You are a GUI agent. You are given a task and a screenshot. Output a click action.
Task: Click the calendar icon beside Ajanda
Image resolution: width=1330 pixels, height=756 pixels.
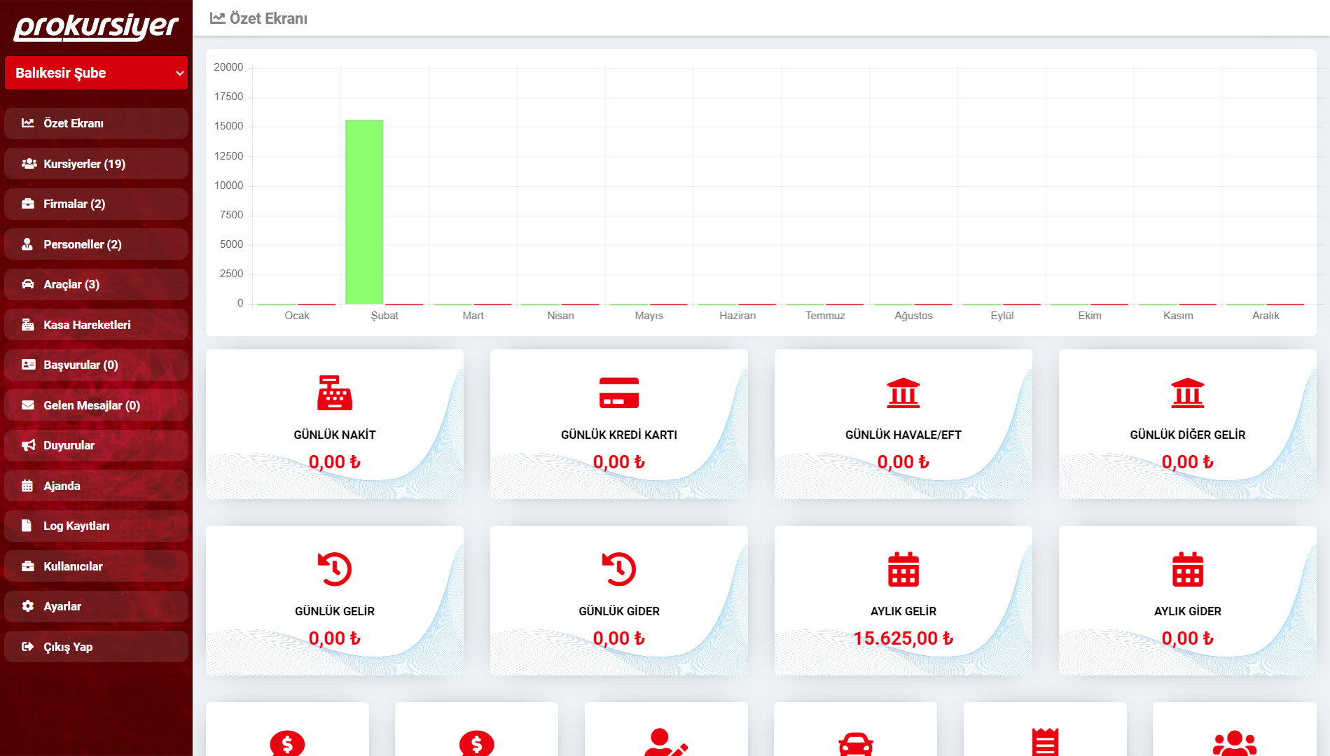[27, 486]
